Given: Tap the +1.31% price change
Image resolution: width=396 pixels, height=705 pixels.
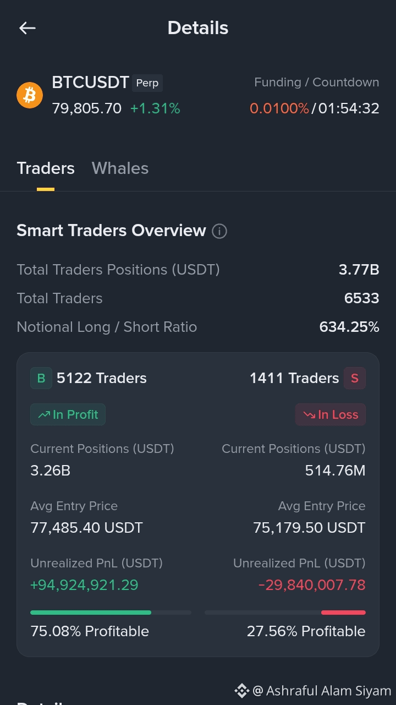Looking at the screenshot, I should [x=155, y=108].
